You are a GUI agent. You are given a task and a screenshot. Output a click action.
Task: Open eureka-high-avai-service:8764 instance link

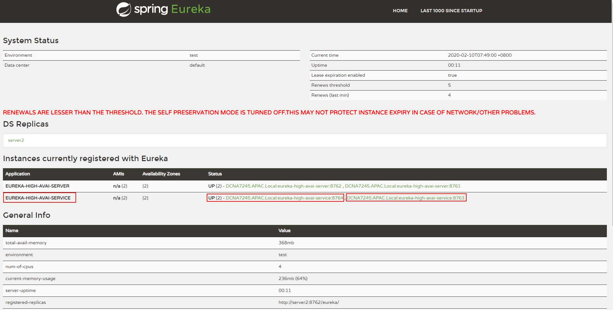284,198
